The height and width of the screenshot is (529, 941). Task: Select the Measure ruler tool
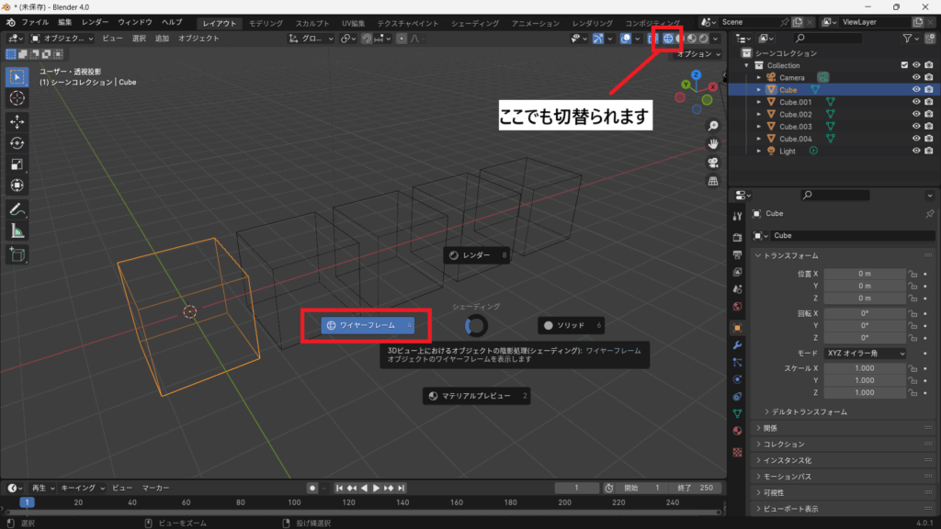(17, 231)
